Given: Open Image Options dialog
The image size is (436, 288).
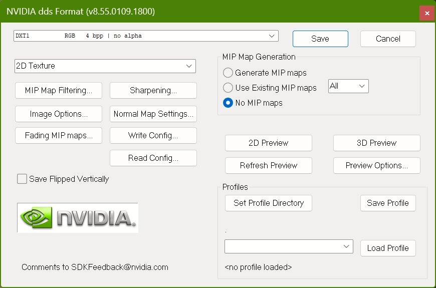Looking at the screenshot, I should [59, 114].
